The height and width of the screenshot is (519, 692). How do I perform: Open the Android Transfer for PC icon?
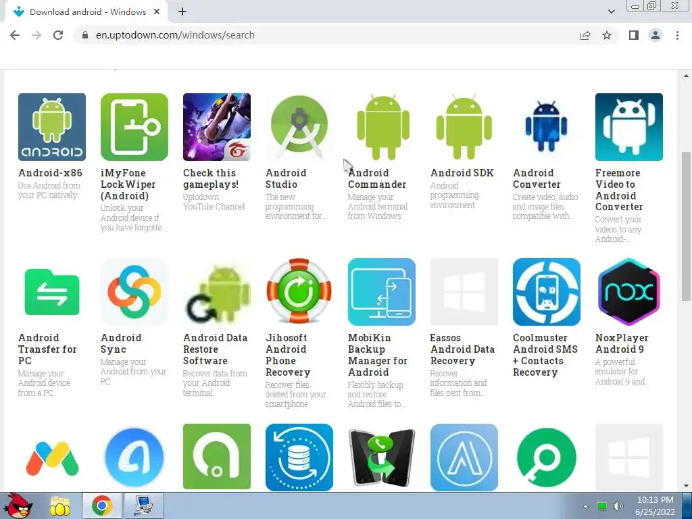tap(51, 292)
